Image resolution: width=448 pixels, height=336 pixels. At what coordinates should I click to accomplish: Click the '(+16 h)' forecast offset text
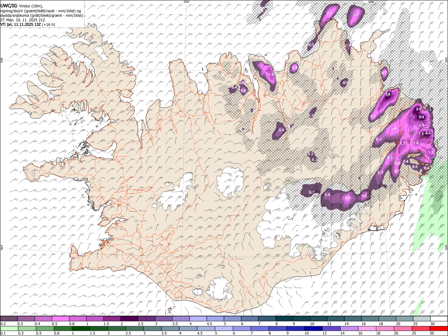point(48,24)
